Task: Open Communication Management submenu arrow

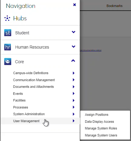Action: [x=74, y=80]
